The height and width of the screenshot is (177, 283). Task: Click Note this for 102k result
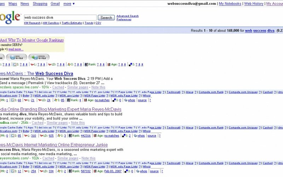88,158
